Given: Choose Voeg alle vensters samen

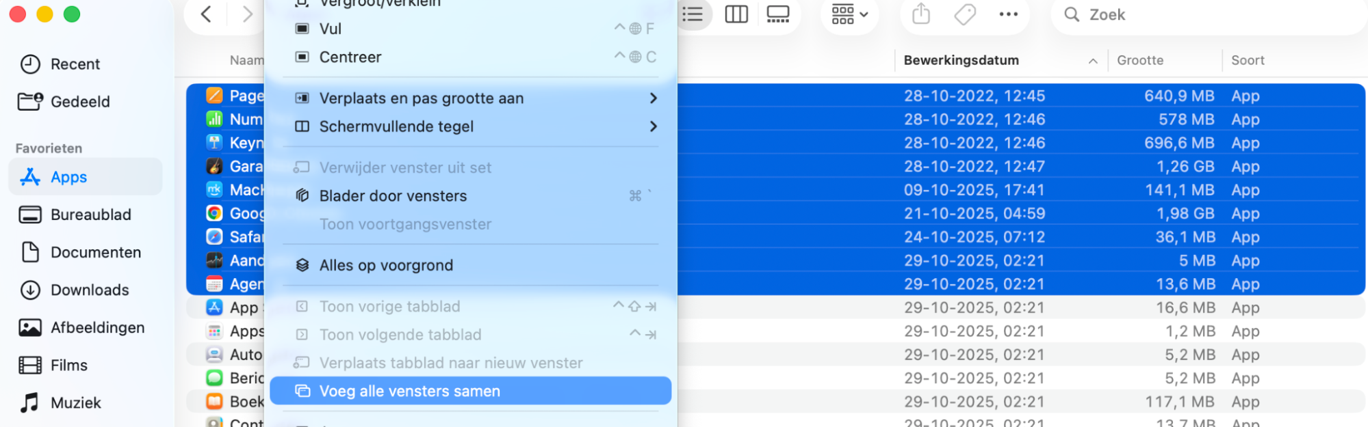Looking at the screenshot, I should click(x=471, y=391).
